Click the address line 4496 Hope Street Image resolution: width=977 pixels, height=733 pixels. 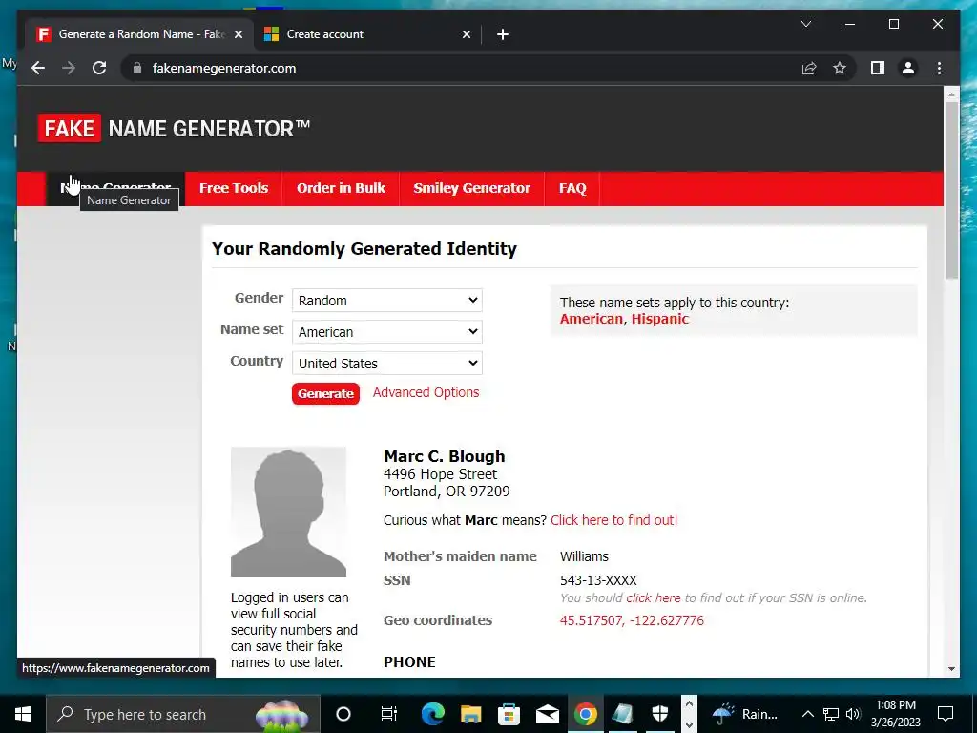(440, 474)
